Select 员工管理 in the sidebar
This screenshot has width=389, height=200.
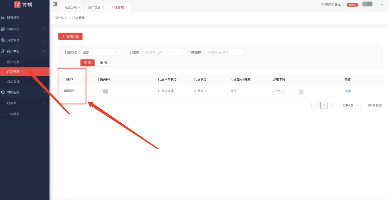tap(13, 81)
